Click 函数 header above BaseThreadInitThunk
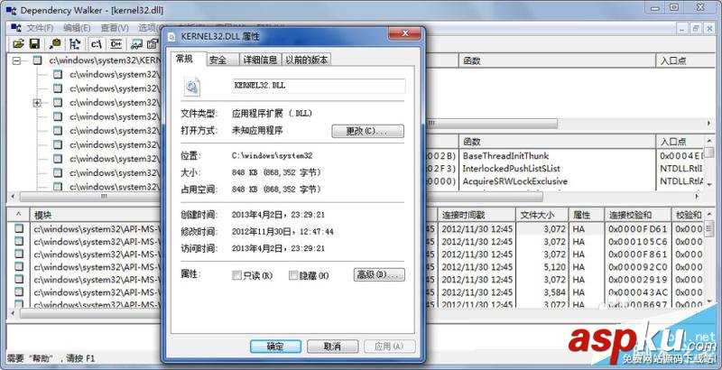Viewport: 722px width, 370px height. 557,142
